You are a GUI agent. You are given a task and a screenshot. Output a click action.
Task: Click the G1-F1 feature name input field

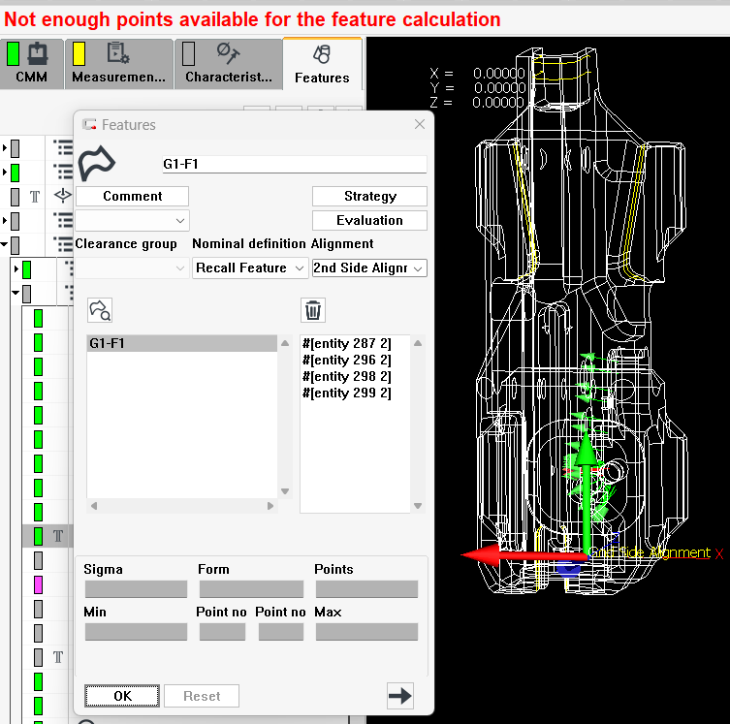click(293, 165)
